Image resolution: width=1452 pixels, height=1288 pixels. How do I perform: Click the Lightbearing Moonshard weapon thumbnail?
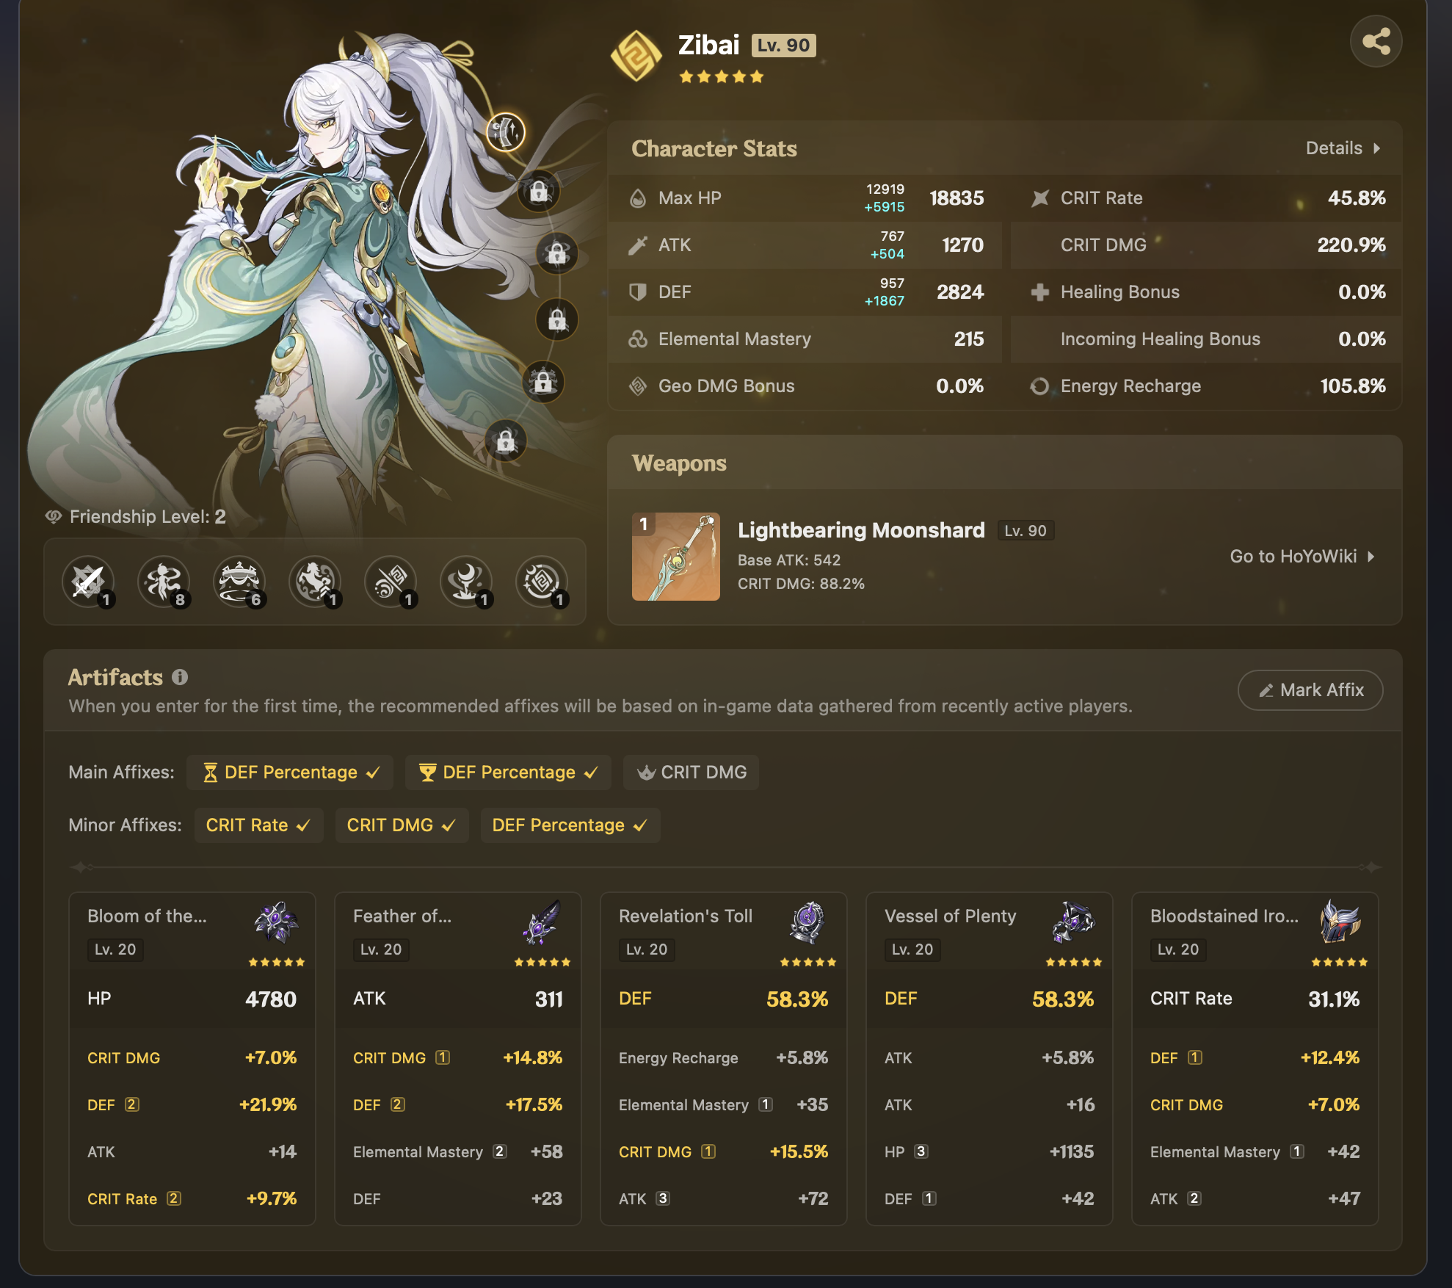pyautogui.click(x=675, y=557)
